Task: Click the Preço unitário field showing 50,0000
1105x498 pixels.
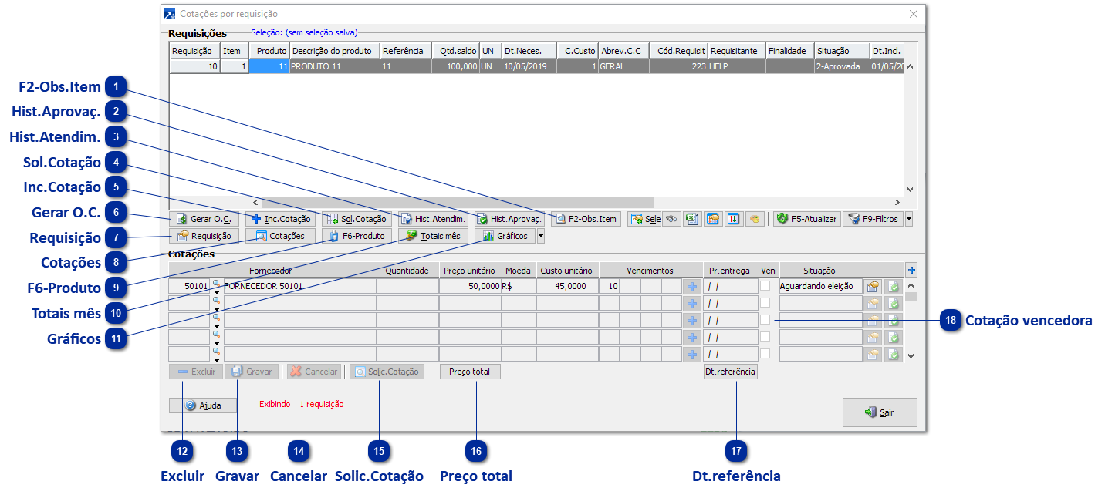Action: (470, 286)
